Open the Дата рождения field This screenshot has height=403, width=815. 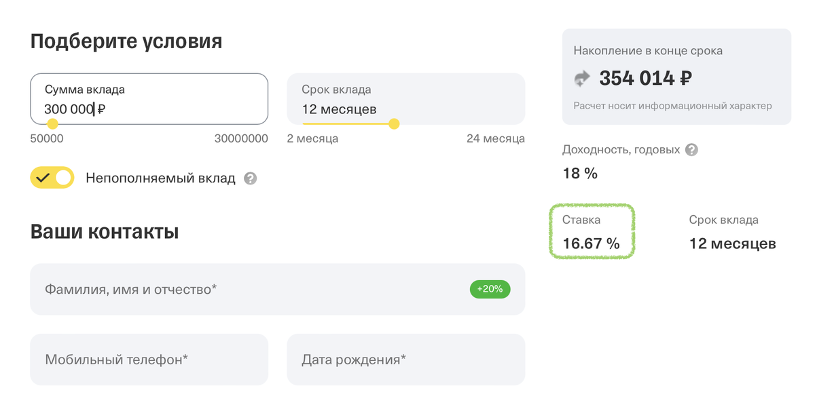click(x=405, y=359)
